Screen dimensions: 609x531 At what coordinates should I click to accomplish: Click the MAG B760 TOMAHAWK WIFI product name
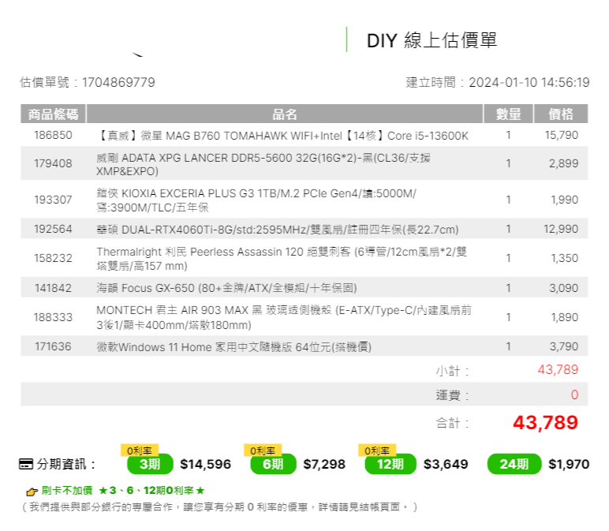coord(282,136)
